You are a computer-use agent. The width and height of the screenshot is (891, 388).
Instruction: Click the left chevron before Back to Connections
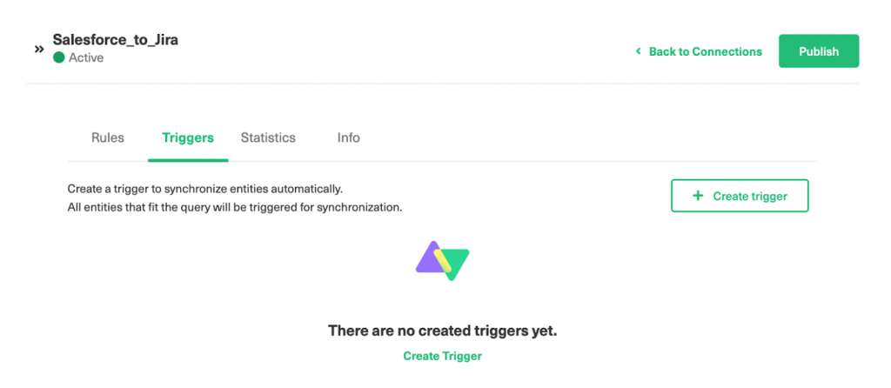(638, 51)
